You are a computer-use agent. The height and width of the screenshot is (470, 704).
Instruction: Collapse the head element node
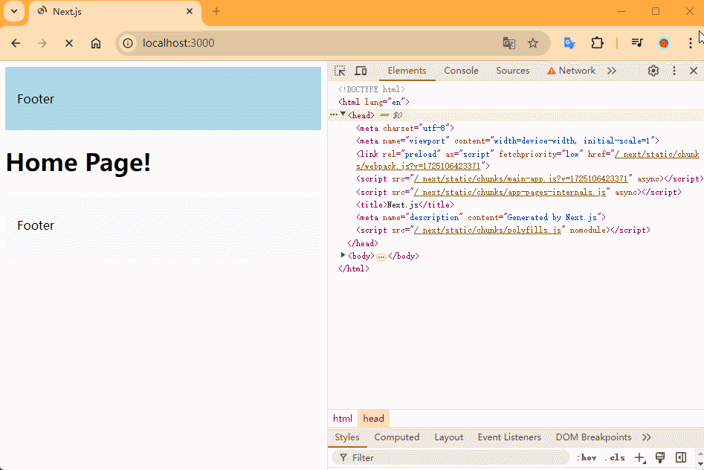pyautogui.click(x=343, y=115)
